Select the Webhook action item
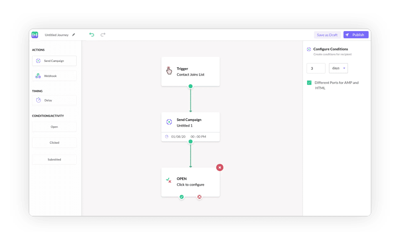This screenshot has width=400, height=245. click(54, 76)
